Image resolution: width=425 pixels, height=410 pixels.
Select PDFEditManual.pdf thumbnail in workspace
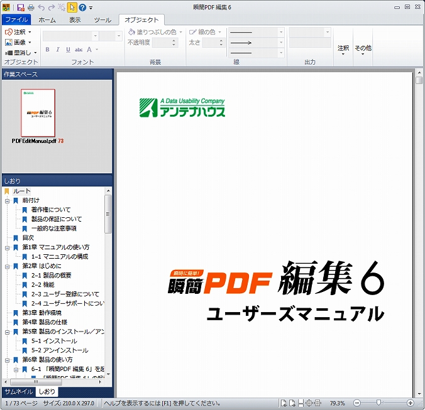[x=38, y=113]
